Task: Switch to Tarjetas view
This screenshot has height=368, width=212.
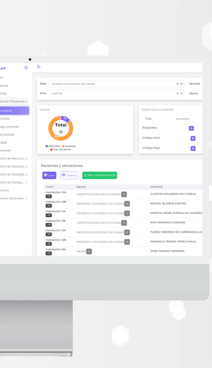Action: 69,175
